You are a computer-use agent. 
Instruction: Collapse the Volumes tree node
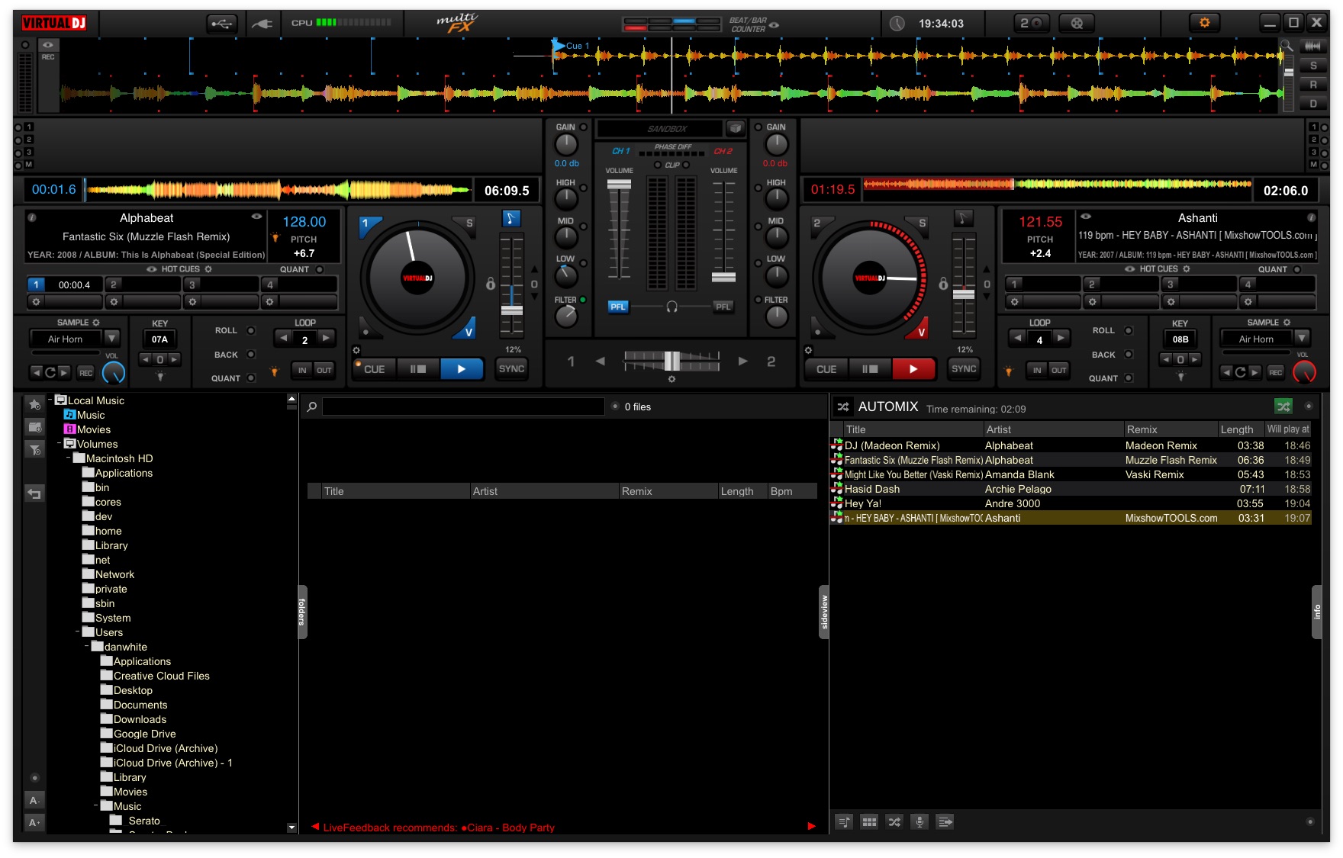60,443
